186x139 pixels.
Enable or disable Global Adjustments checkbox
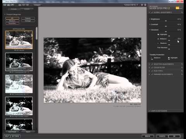point(152,12)
